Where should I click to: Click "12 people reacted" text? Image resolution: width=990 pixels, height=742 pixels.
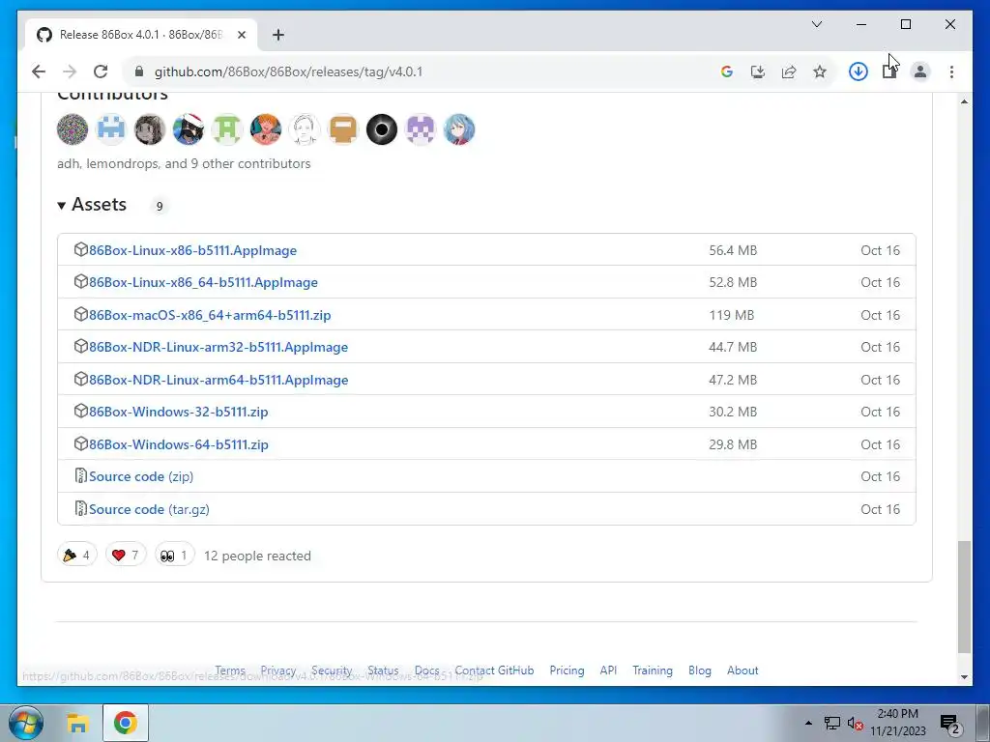(257, 556)
